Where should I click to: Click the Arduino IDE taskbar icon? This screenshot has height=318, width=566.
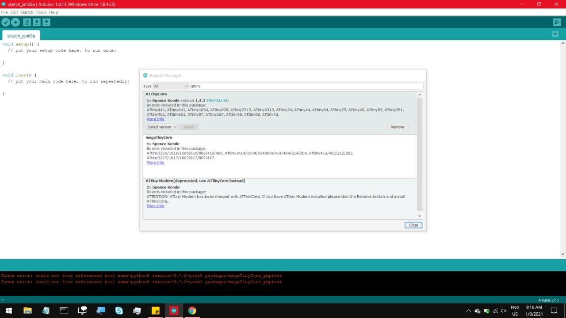(x=173, y=310)
